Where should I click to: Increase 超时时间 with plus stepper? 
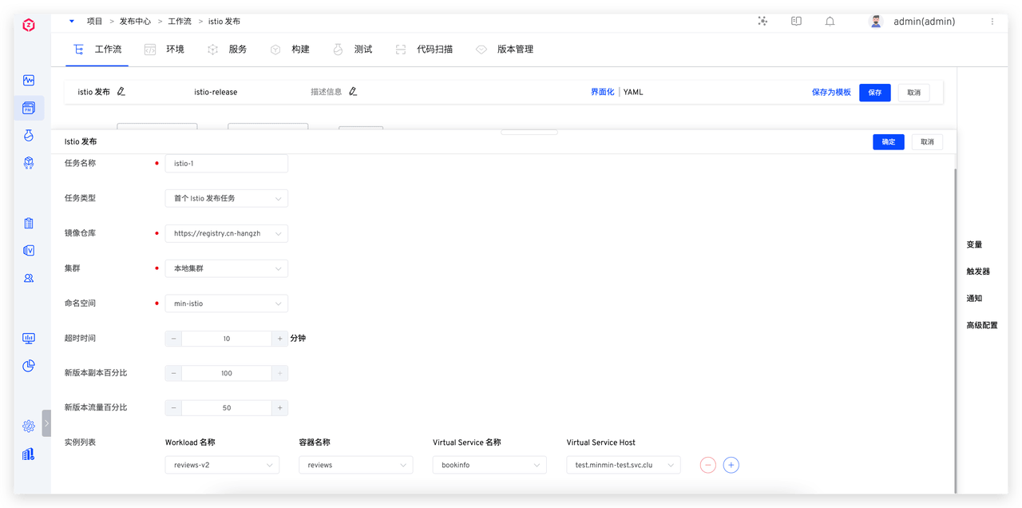tap(279, 339)
